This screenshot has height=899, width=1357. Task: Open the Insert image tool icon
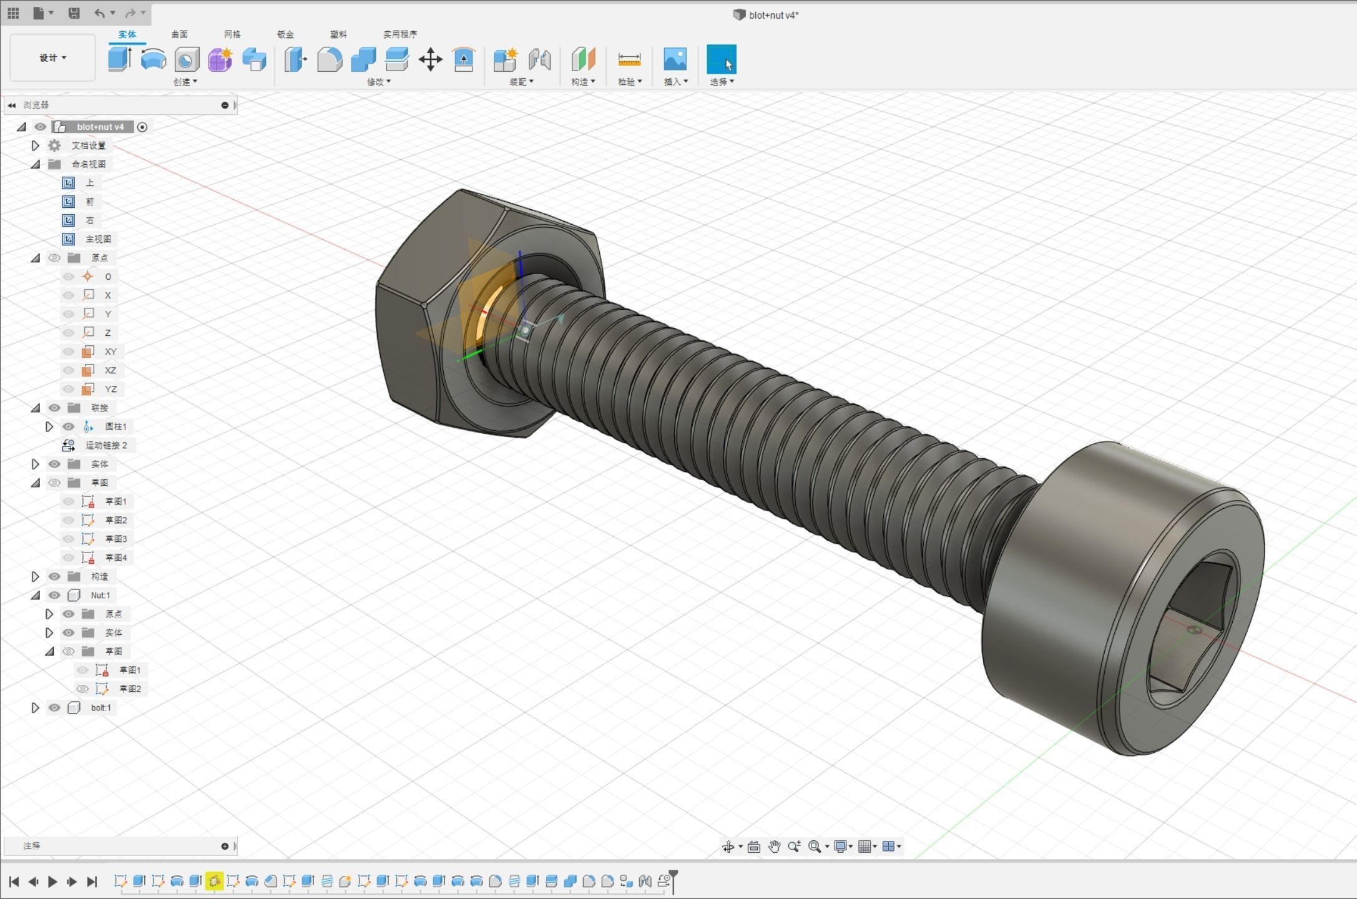[x=675, y=59]
